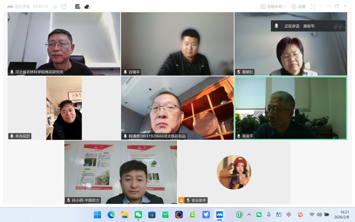The image size is (355, 222).
Task: Open Microsoft Edge from the taskbar
Action: click(111, 215)
